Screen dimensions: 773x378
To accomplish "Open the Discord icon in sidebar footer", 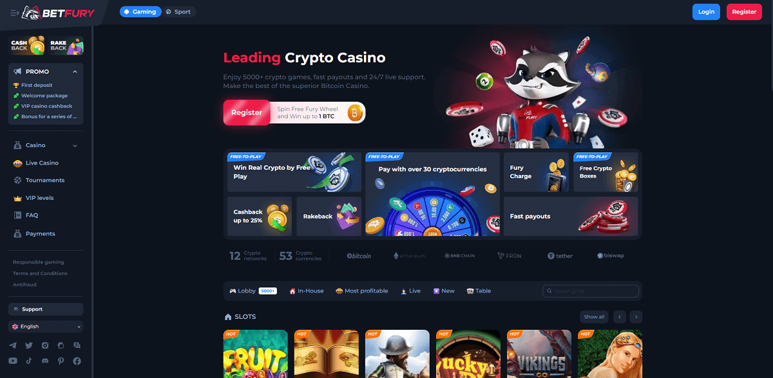I will tap(45, 361).
